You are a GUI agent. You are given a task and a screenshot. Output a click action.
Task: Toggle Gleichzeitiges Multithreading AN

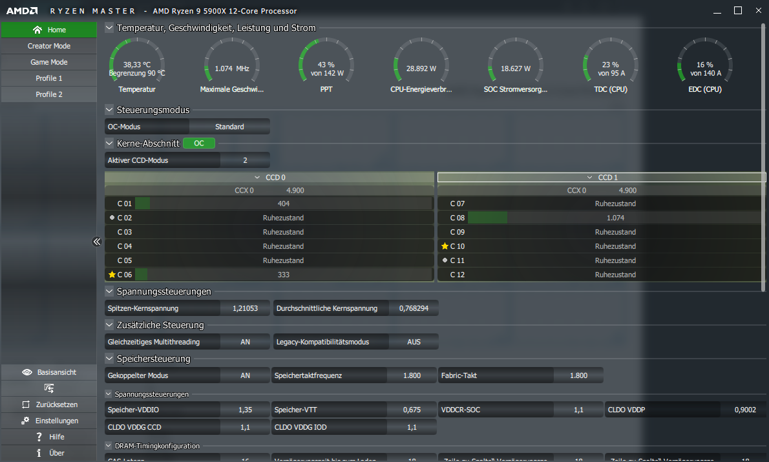(x=245, y=342)
